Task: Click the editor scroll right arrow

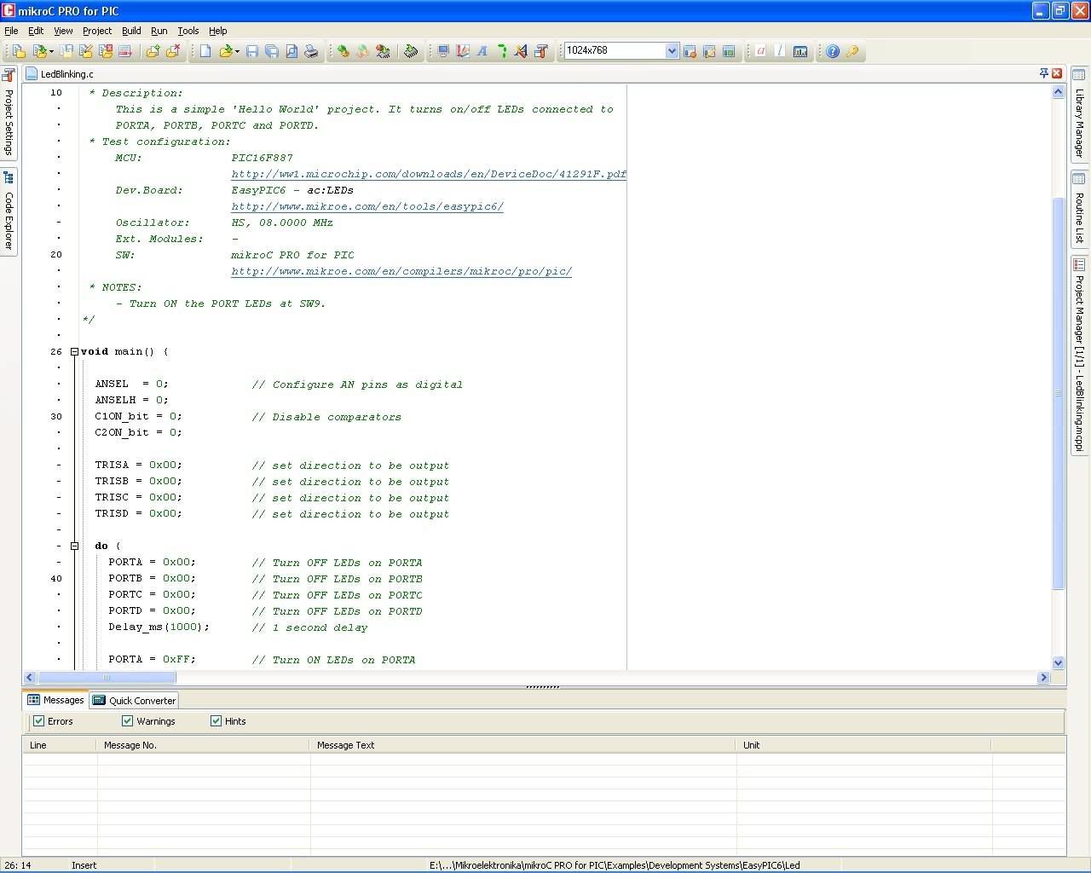Action: click(x=1043, y=678)
